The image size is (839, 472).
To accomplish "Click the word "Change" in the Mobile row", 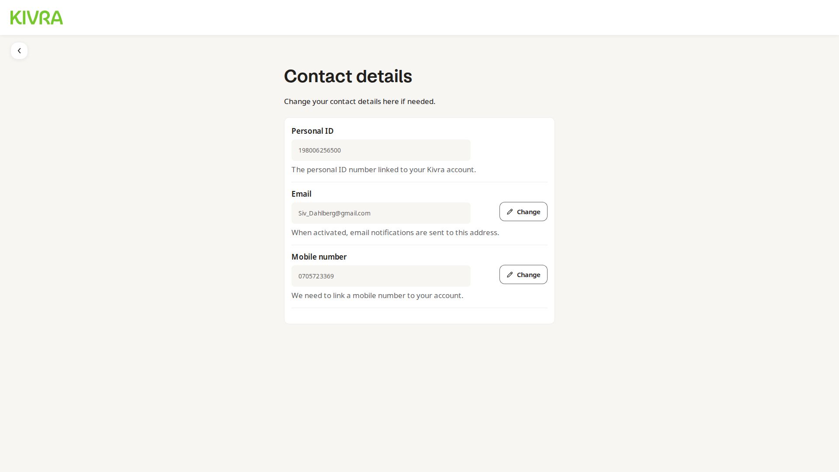I will [x=528, y=275].
